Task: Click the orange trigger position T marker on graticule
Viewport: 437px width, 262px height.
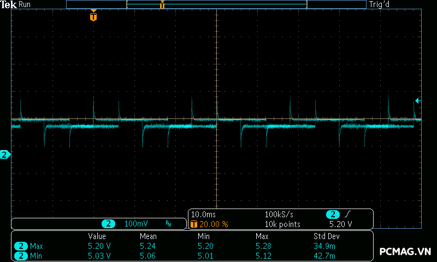Action: [93, 16]
